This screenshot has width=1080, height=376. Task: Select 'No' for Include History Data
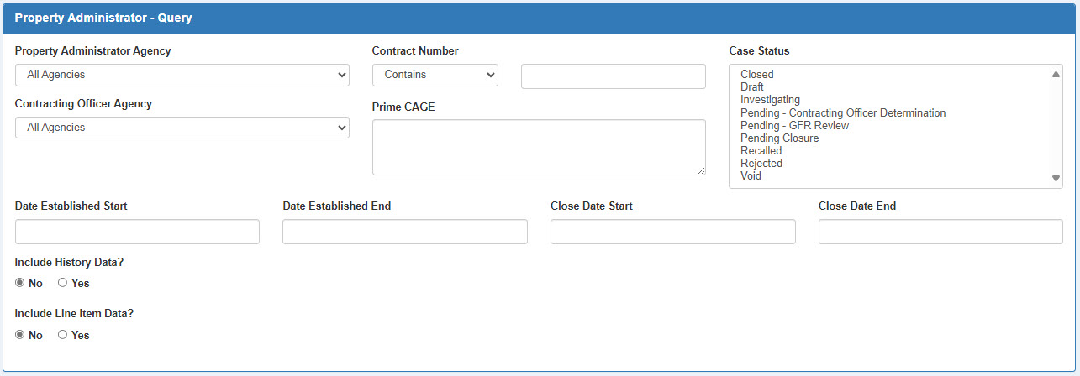pos(20,283)
